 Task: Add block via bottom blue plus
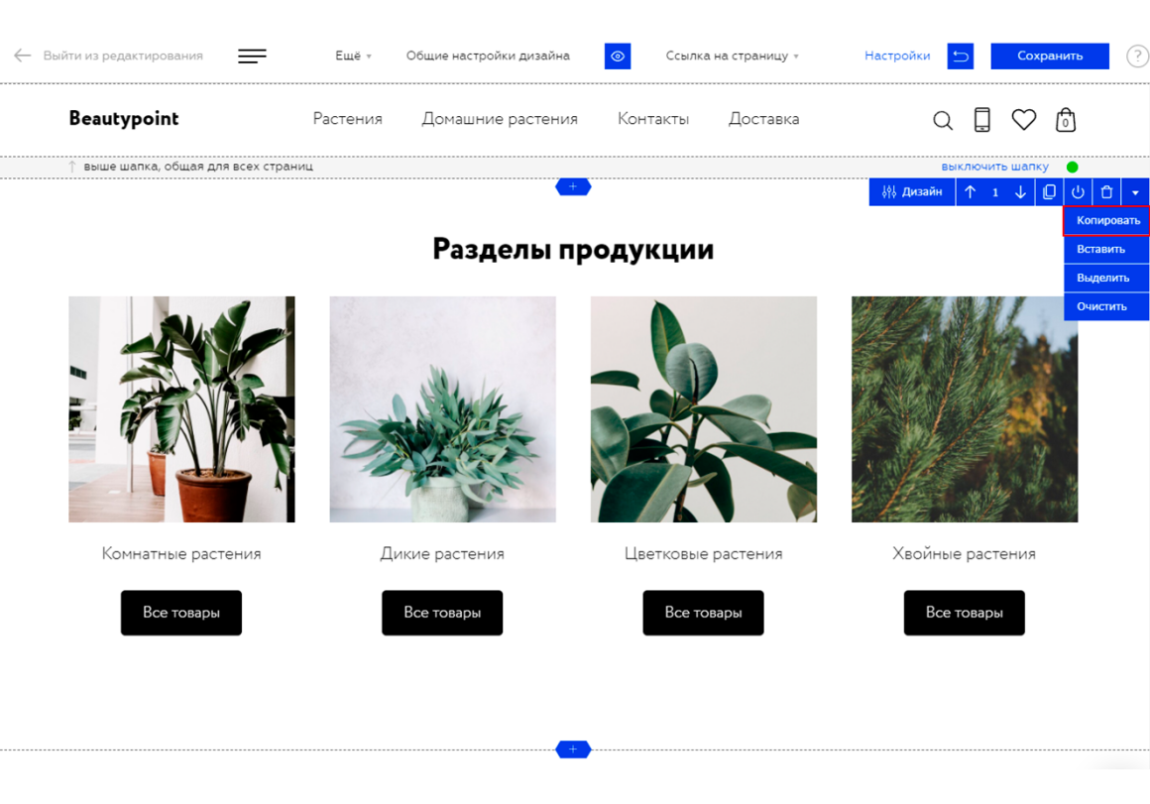pyautogui.click(x=573, y=749)
